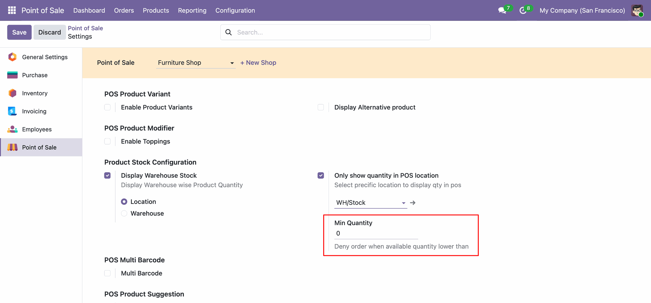
Task: Focus the Search settings field
Action: tap(325, 32)
